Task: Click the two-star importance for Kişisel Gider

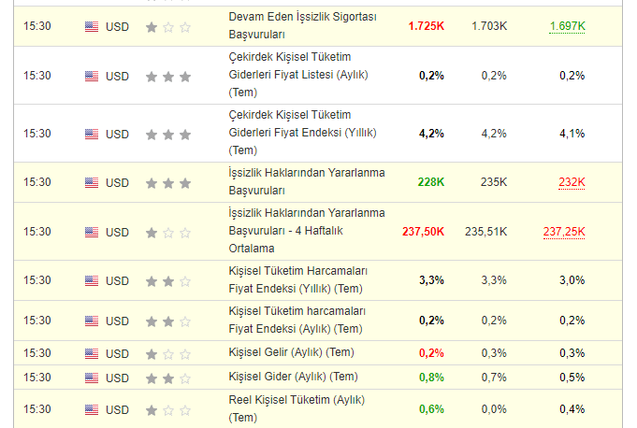Action: point(168,378)
